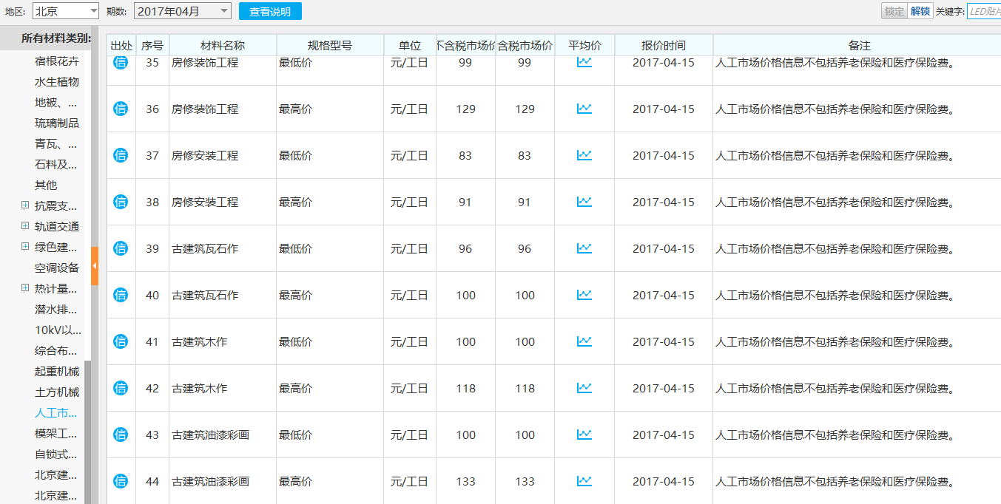Click the source icon for row 39
This screenshot has height=504, width=1001.
pos(121,248)
